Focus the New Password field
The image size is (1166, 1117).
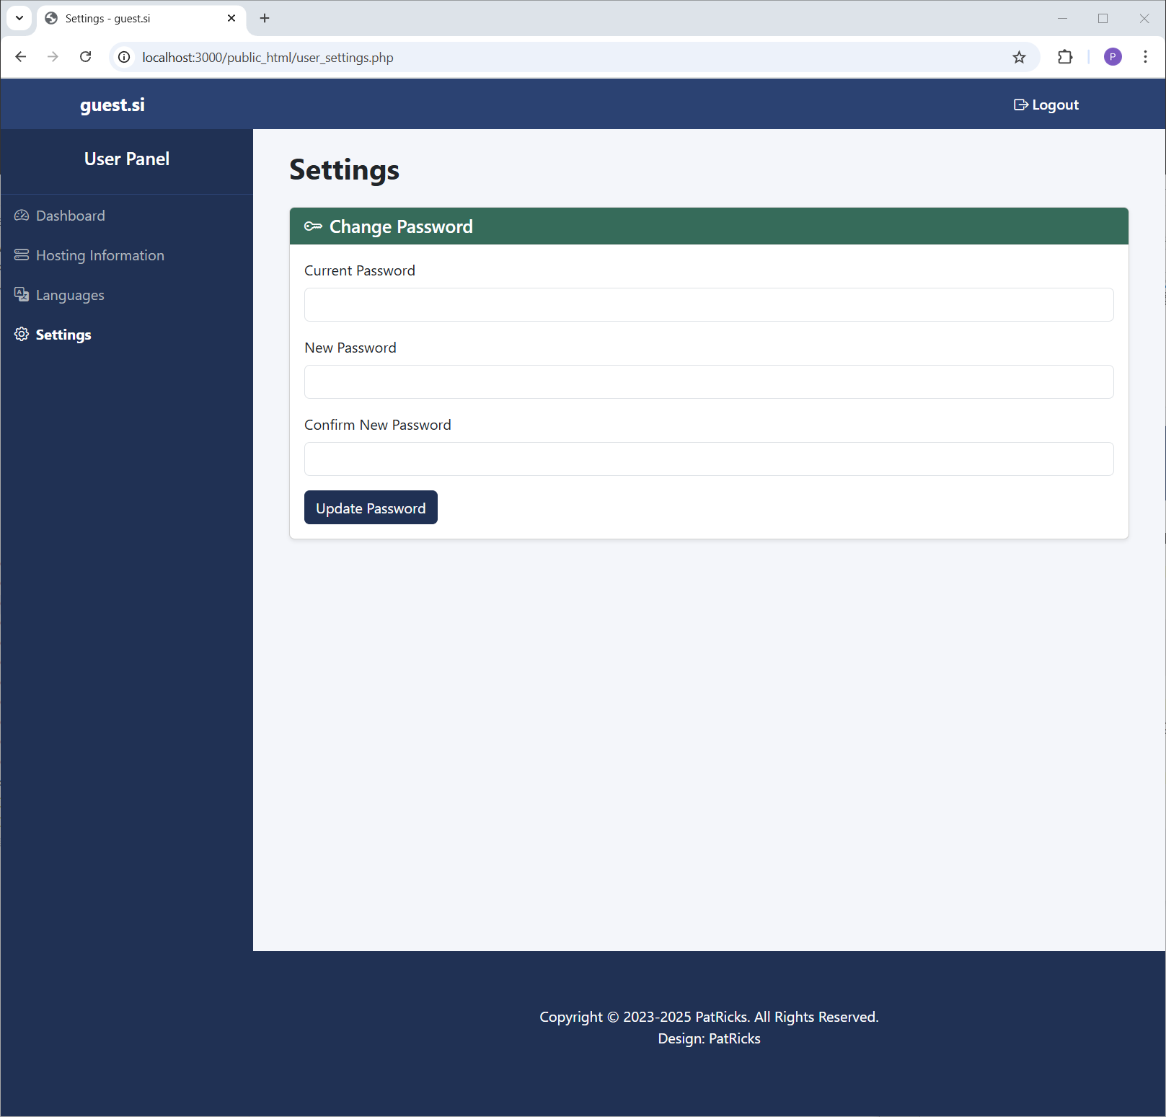tap(709, 382)
